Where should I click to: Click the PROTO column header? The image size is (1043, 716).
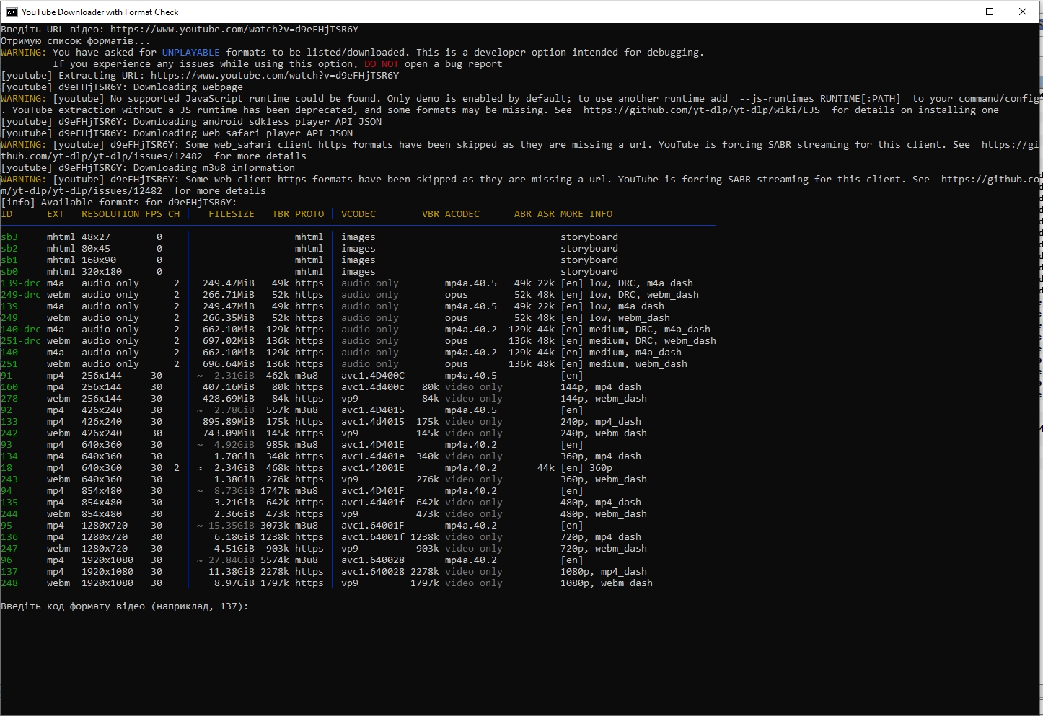pyautogui.click(x=309, y=214)
